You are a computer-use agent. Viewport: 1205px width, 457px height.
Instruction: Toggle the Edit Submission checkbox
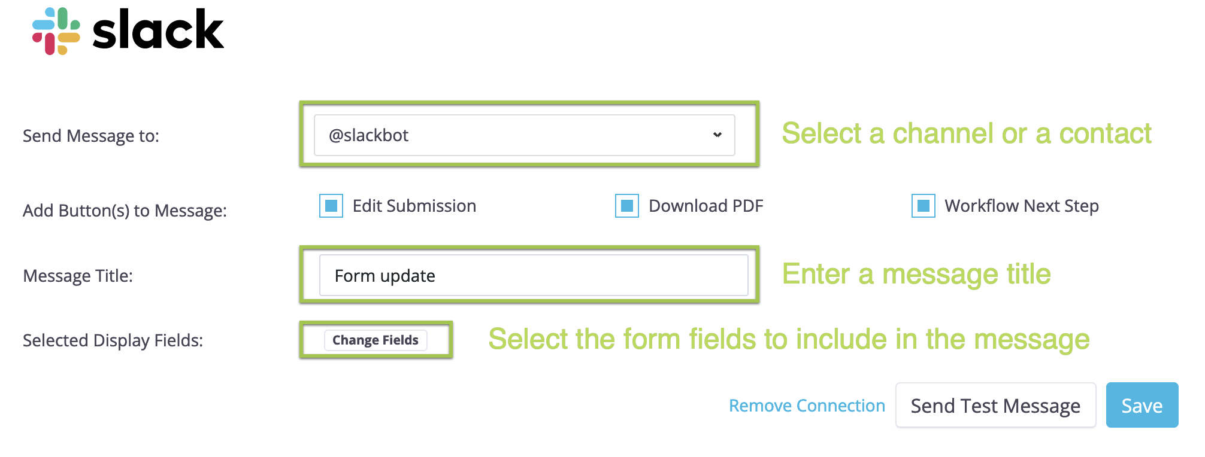click(x=331, y=206)
